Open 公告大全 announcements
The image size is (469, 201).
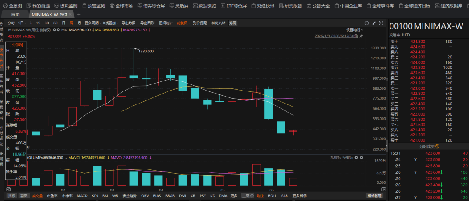click(x=318, y=6)
